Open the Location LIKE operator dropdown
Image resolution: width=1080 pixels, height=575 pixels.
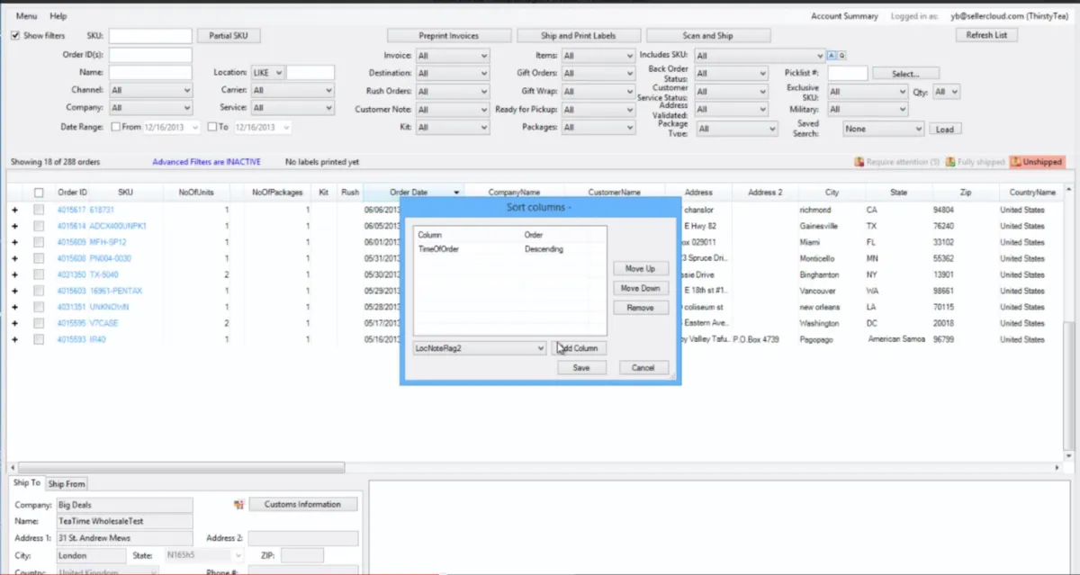coord(267,72)
